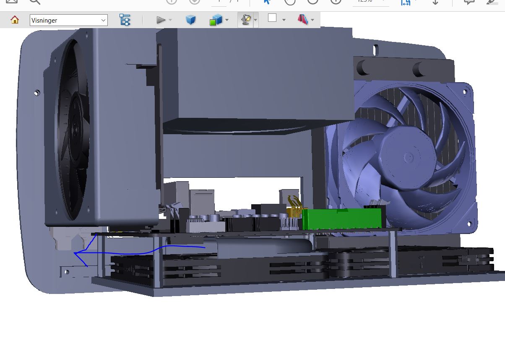Open the extra lighting options arrow
505x364 pixels.
255,20
